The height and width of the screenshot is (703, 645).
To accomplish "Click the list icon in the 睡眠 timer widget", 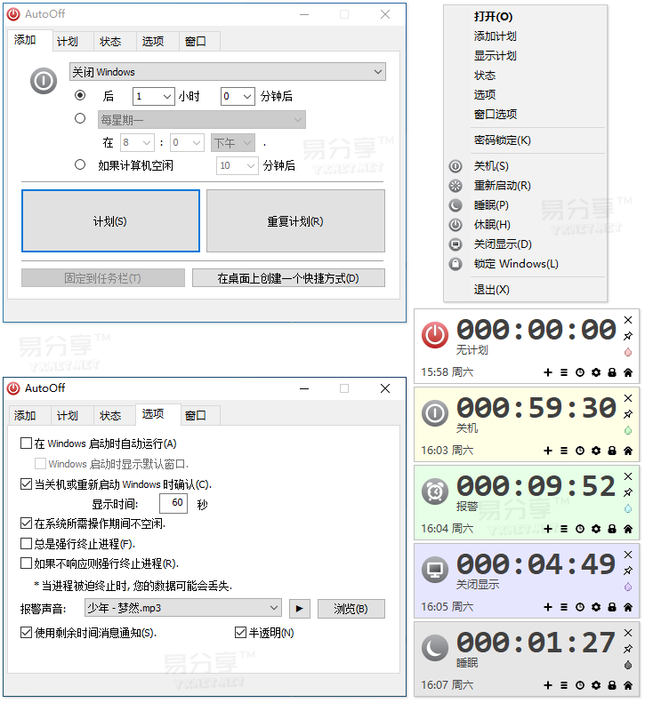I will click(x=564, y=685).
